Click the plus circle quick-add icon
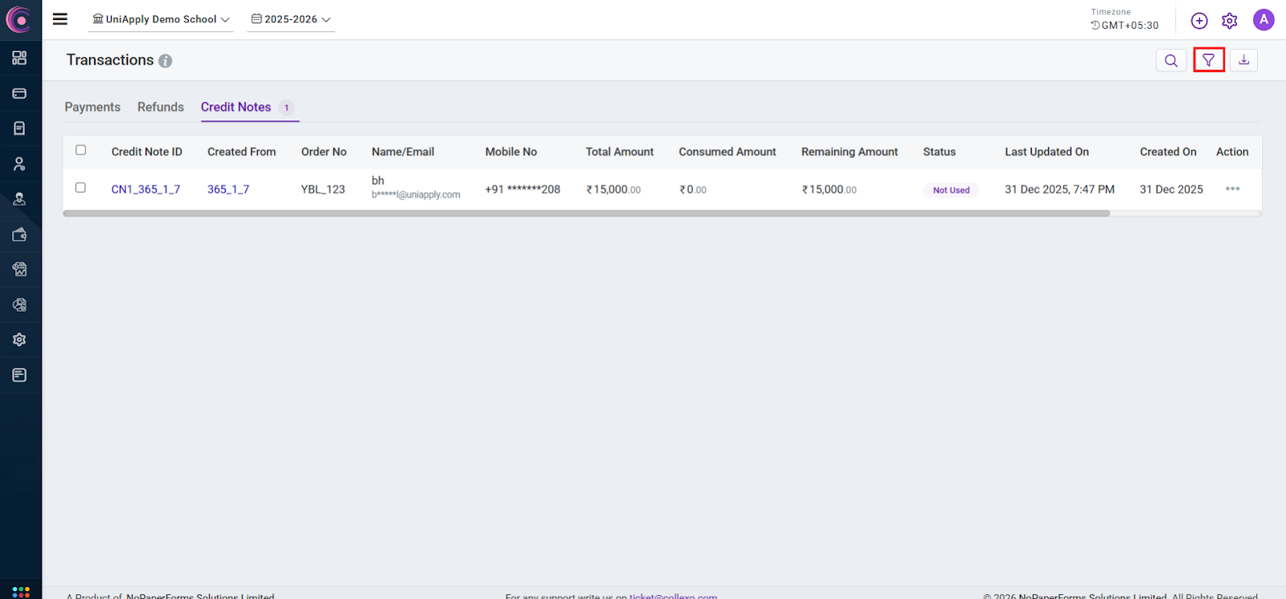 1198,21
